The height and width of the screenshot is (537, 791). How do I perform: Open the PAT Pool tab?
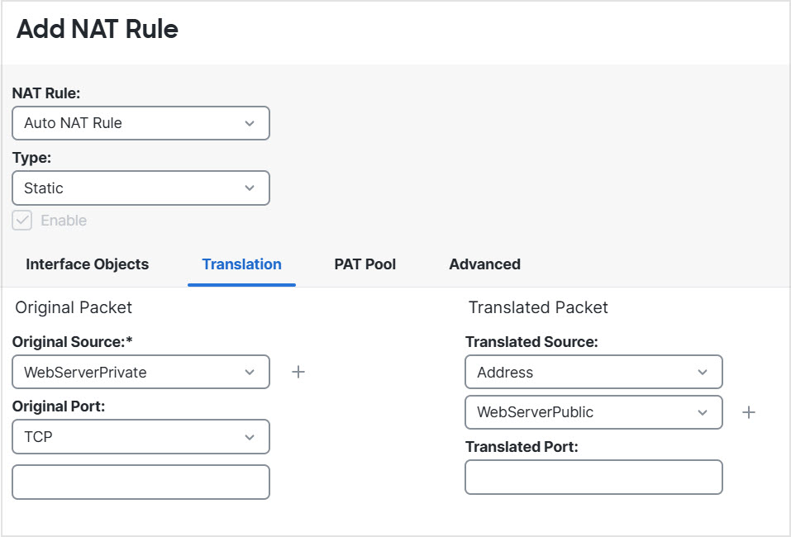tap(365, 264)
